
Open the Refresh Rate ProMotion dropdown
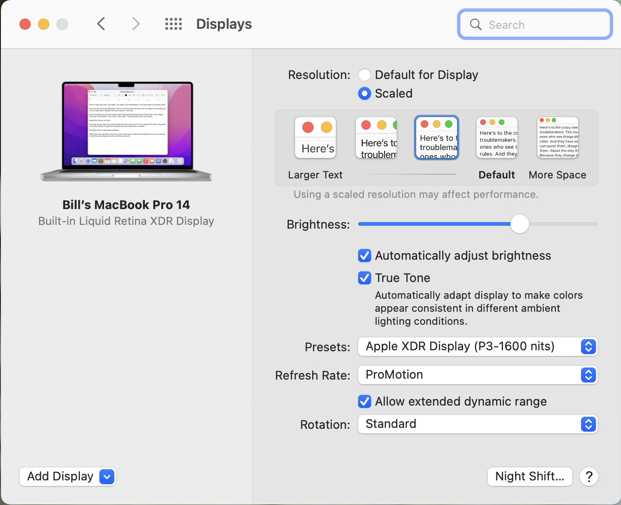[x=477, y=375]
